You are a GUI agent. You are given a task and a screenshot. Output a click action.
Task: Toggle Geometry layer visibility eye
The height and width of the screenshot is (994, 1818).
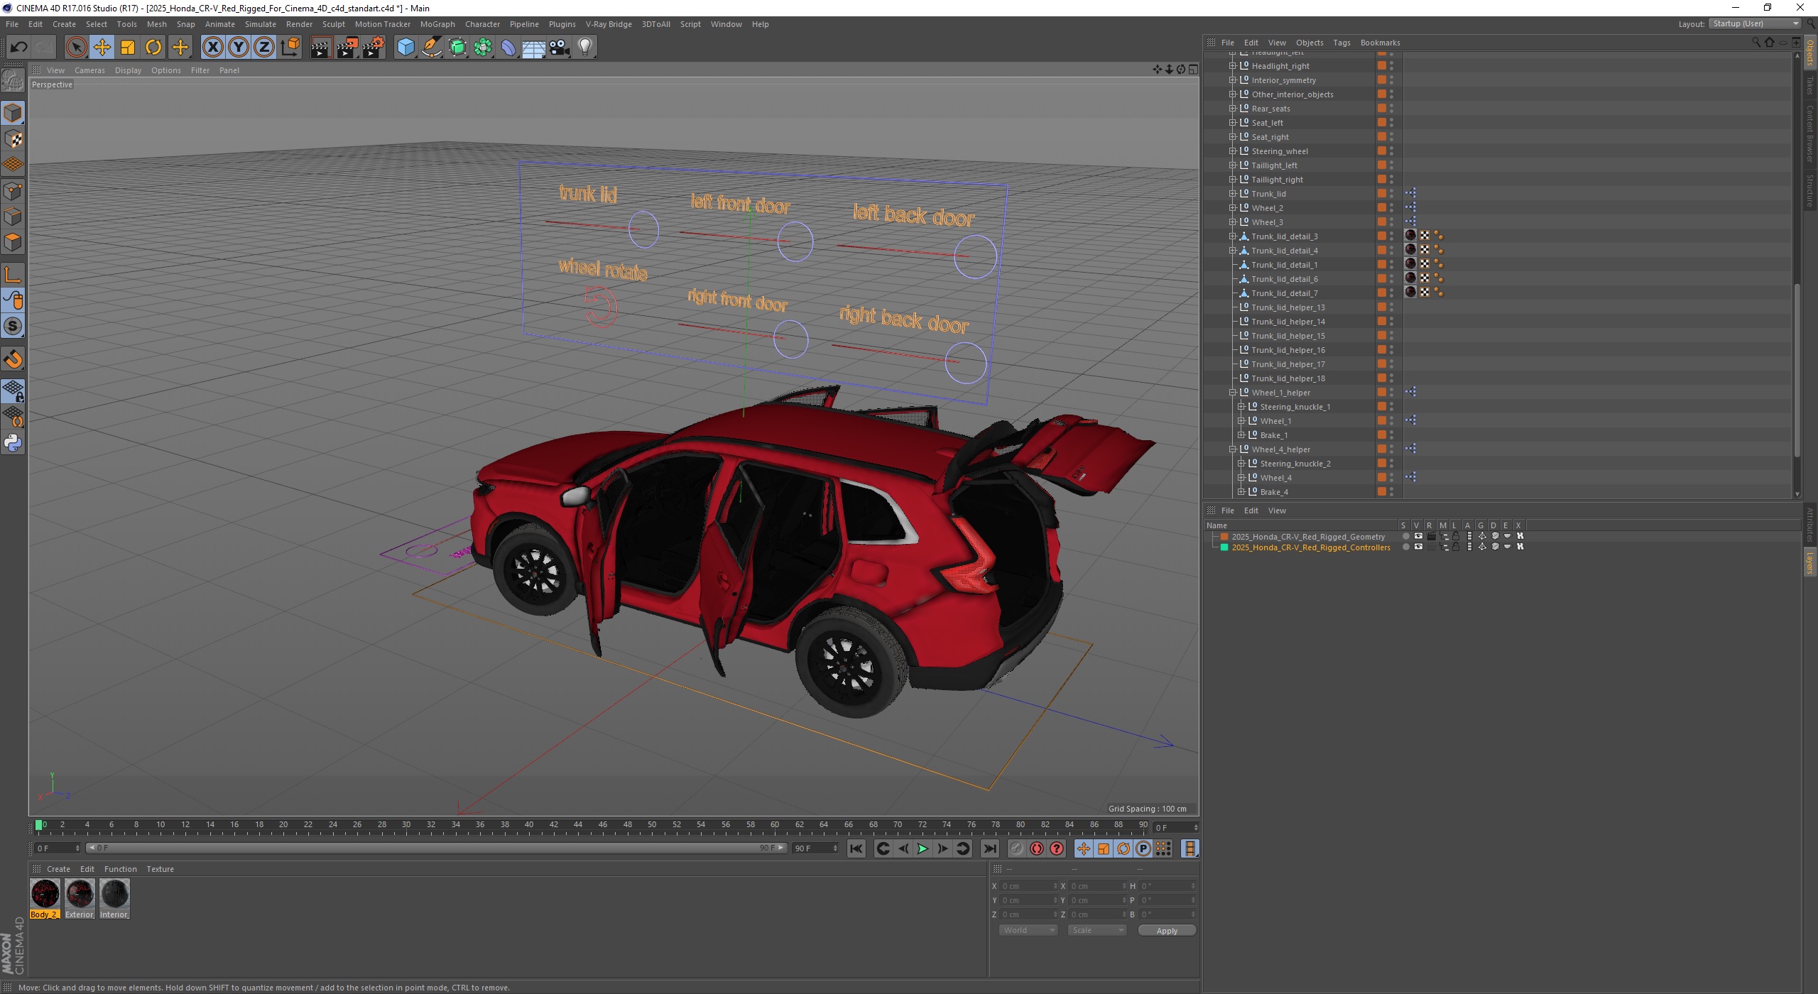(1418, 537)
